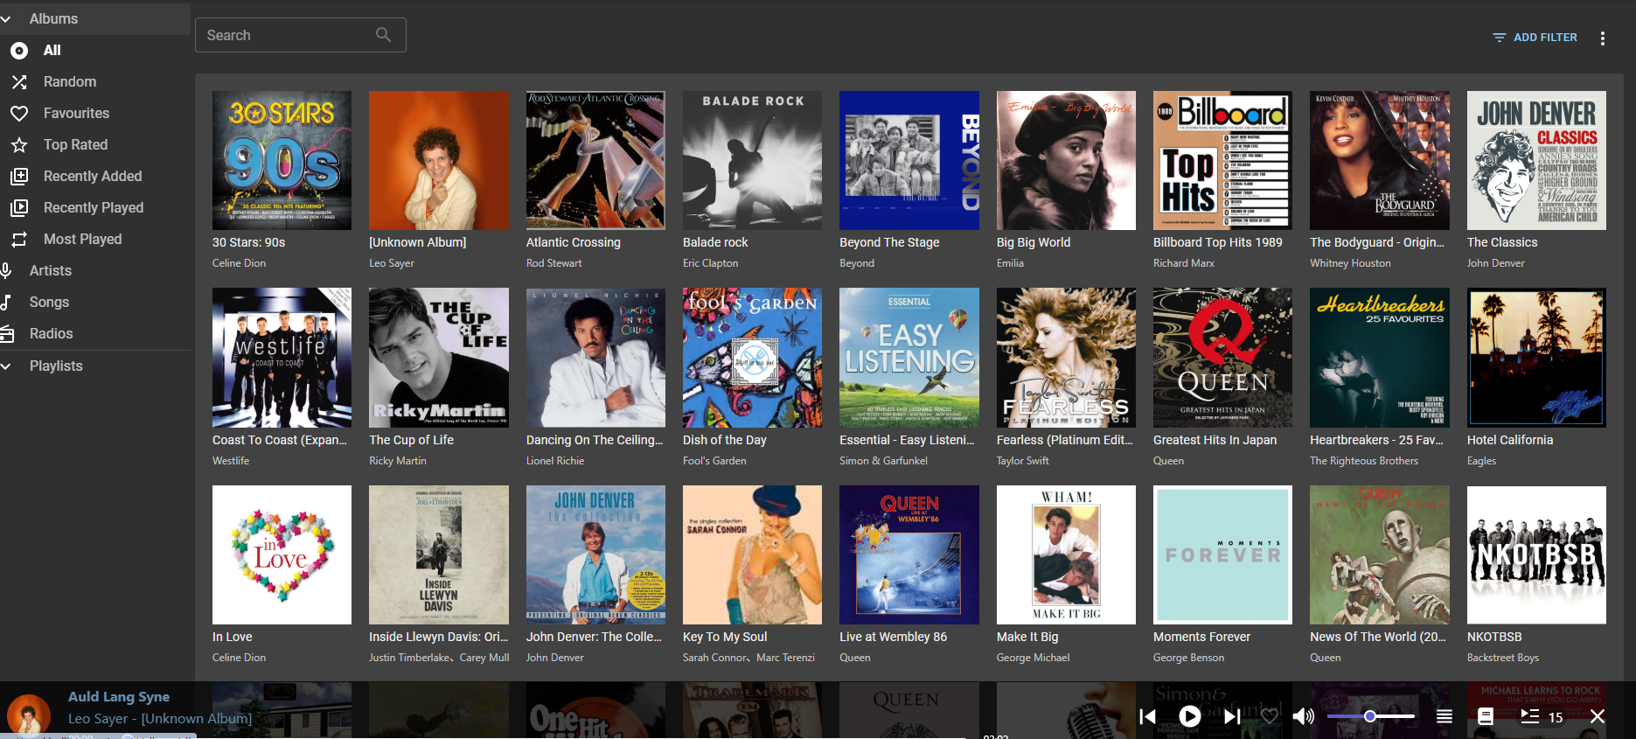Mute the volume speaker icon
Viewport: 1636px width, 739px height.
click(x=1303, y=716)
